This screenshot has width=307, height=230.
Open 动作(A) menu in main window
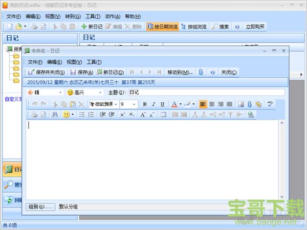point(113,16)
